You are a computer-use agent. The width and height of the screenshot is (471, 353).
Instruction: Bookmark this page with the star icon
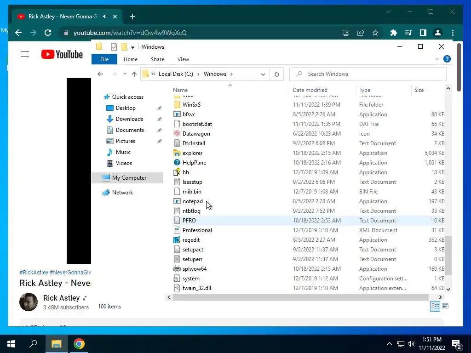[375, 33]
